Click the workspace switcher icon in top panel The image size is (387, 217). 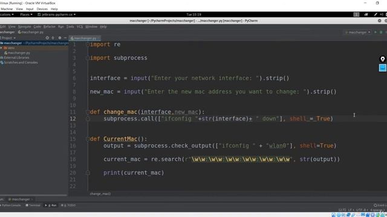pyautogui.click(x=356, y=14)
